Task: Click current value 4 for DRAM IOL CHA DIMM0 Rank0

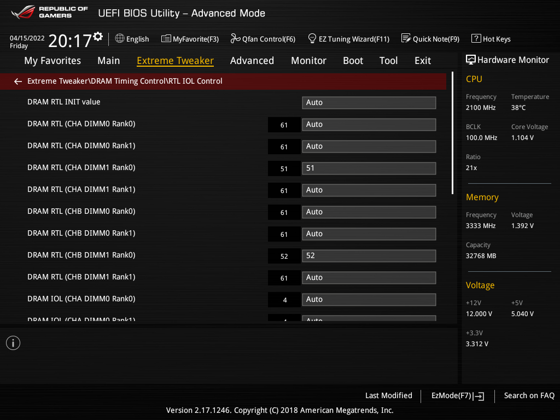Action: point(284,300)
